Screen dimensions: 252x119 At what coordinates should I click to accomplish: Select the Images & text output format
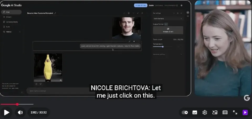(168, 30)
